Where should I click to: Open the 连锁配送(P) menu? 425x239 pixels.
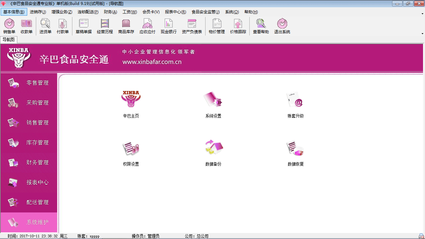(x=88, y=12)
